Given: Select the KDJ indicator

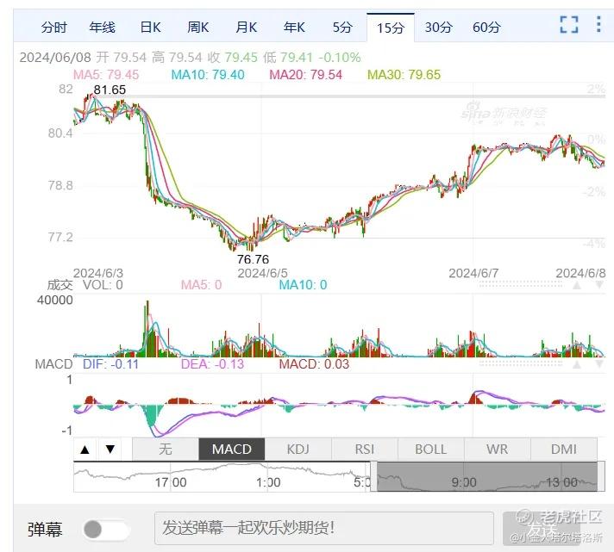Looking at the screenshot, I should pos(298,450).
